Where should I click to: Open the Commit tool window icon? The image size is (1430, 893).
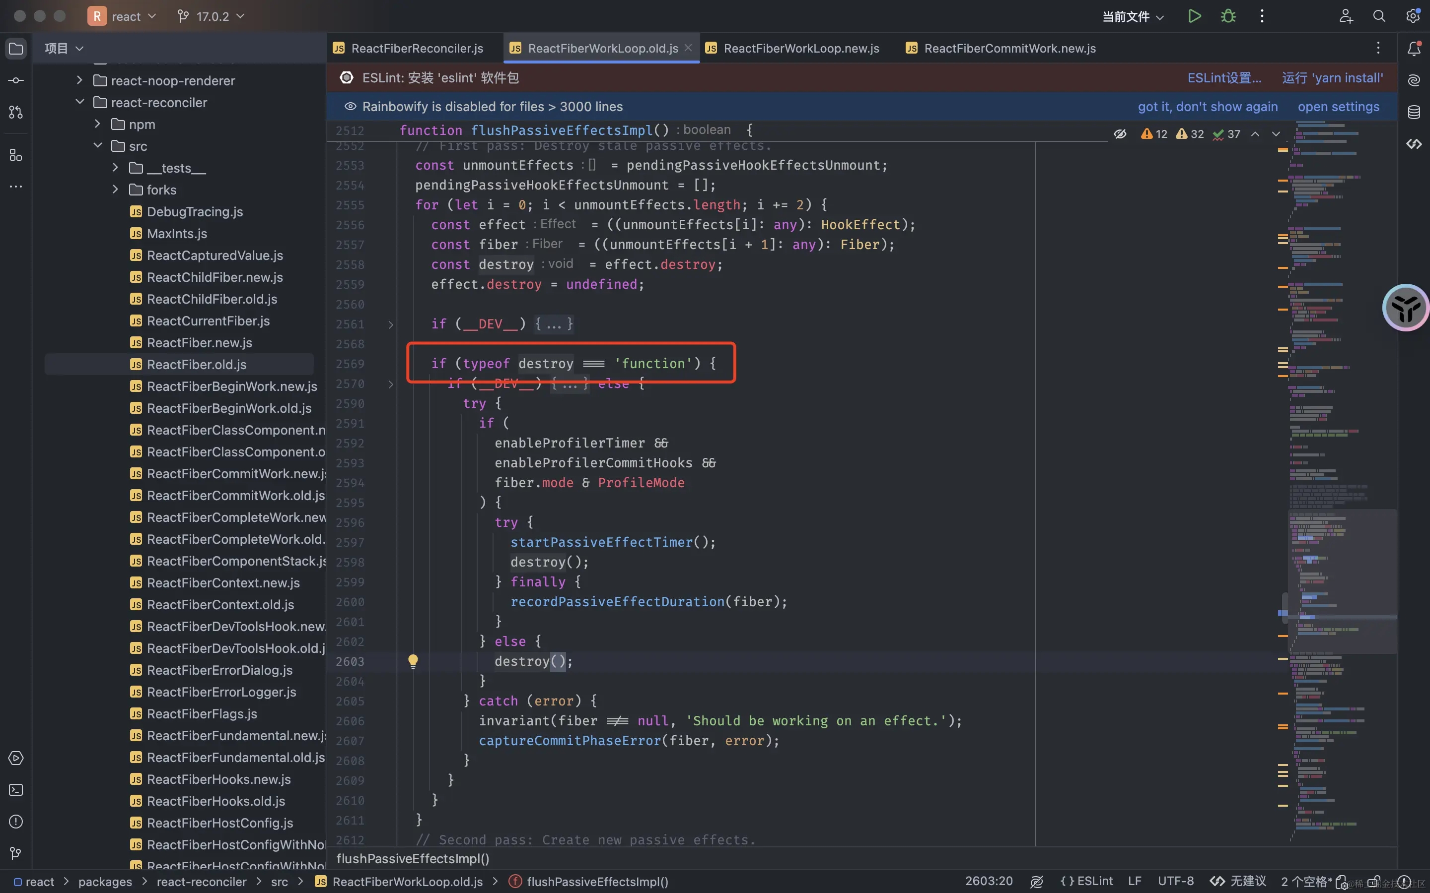16,80
